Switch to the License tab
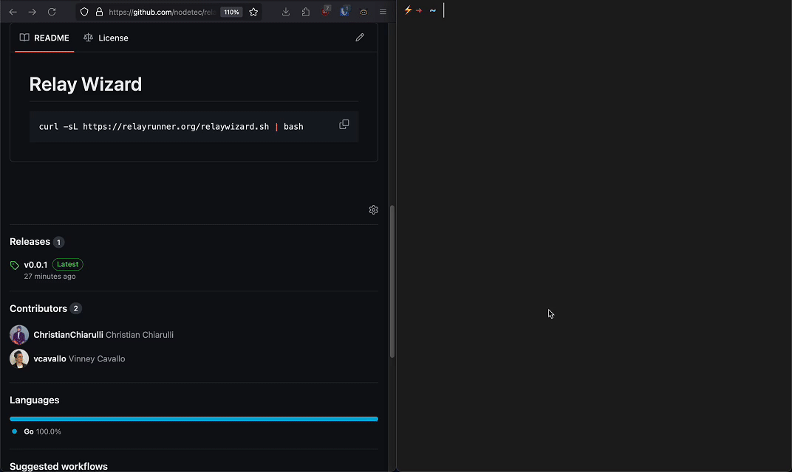The height and width of the screenshot is (472, 792). pyautogui.click(x=106, y=38)
